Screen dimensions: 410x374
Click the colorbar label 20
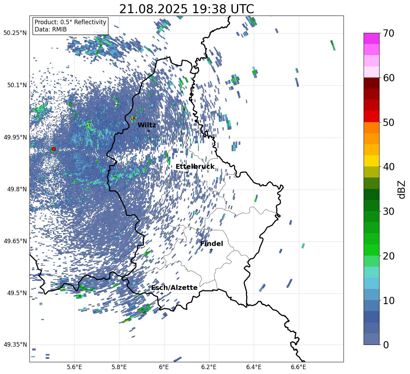(389, 256)
